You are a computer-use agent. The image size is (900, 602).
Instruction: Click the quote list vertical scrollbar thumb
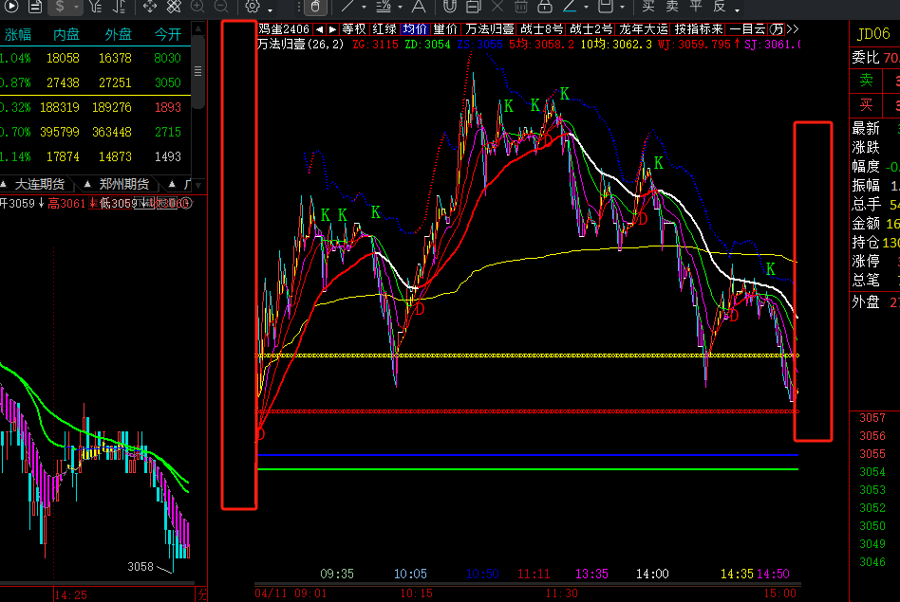tap(198, 72)
